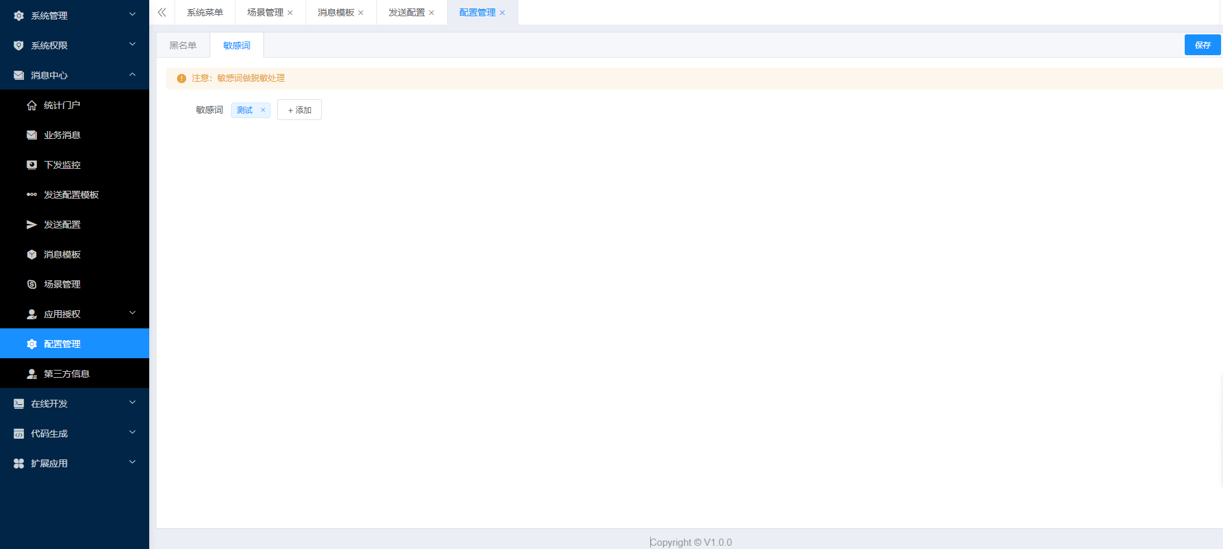Open the 消息模板 page tab
The height and width of the screenshot is (549, 1223).
click(335, 12)
